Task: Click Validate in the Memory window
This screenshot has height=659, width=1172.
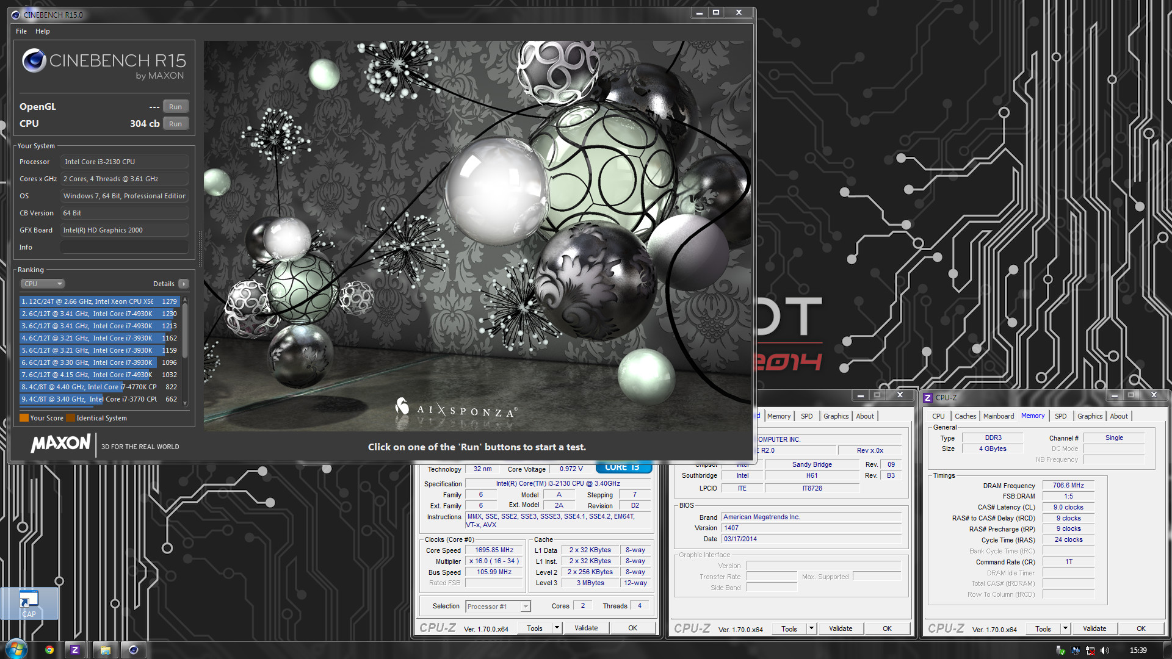Action: 1094,628
